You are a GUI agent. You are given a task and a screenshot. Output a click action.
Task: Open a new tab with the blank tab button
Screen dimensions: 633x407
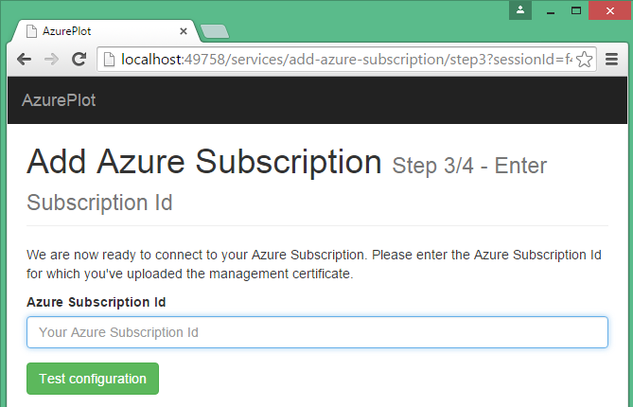[215, 31]
